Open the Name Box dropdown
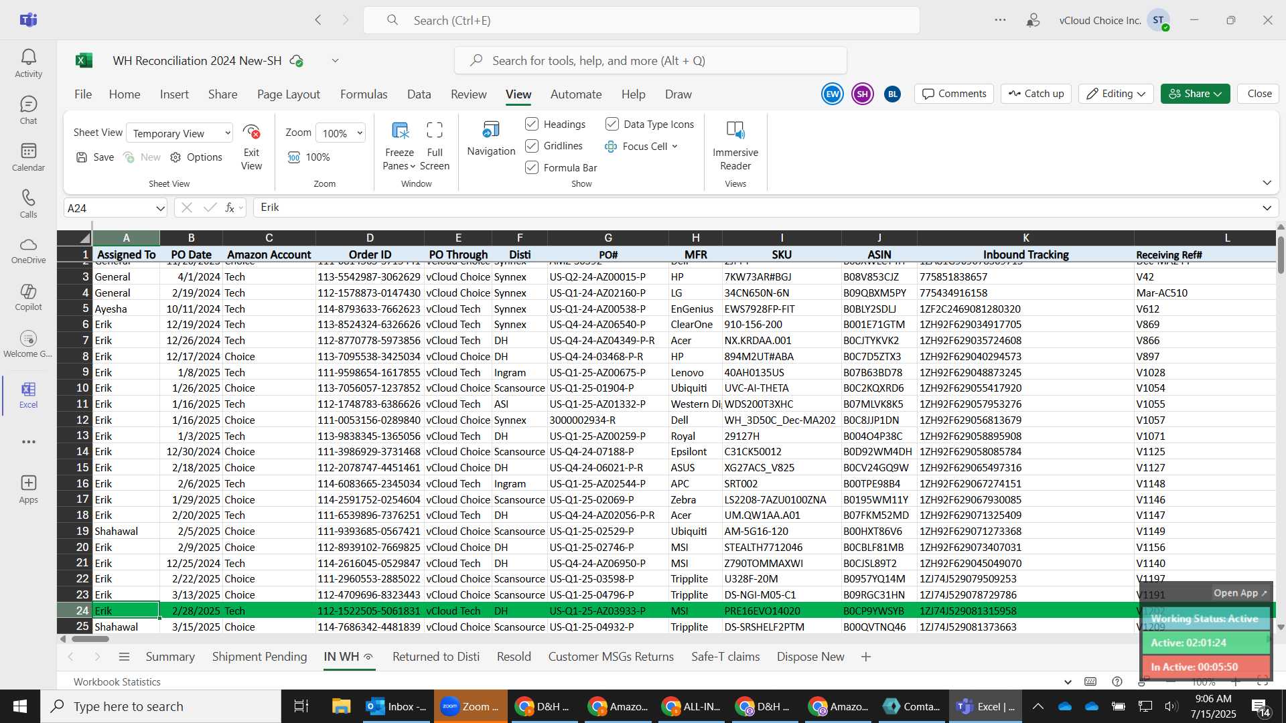This screenshot has width=1286, height=723. click(x=160, y=208)
